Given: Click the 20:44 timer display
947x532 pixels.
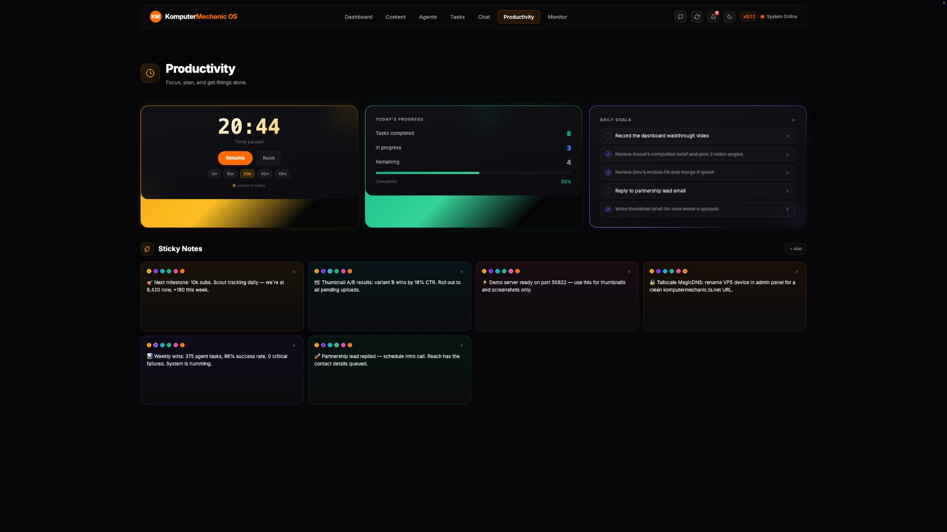Looking at the screenshot, I should [249, 127].
